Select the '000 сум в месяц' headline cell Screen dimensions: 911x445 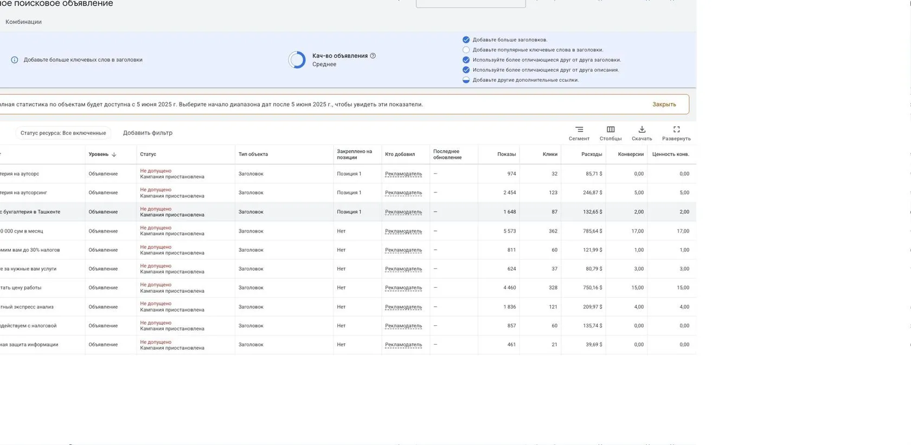(x=42, y=231)
